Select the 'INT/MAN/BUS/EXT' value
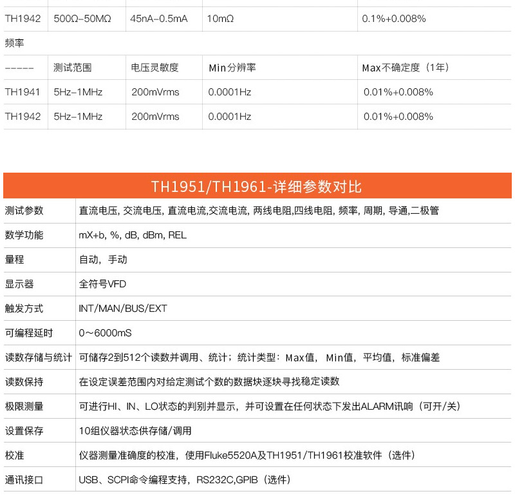Image resolution: width=515 pixels, height=496 pixels. tap(123, 309)
